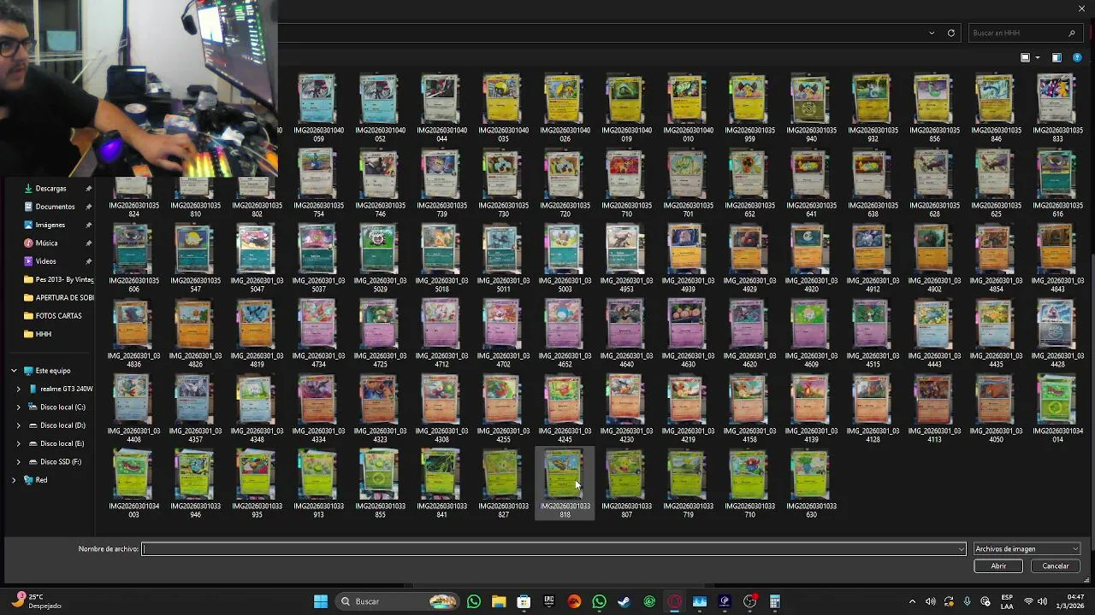1095x615 pixels.
Task: Select thumbnail IMG_20260301_03 4652
Action: point(565,334)
